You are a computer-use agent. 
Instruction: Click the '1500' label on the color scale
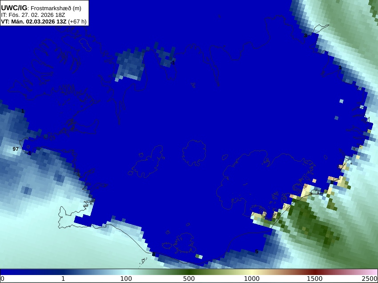[314, 279]
